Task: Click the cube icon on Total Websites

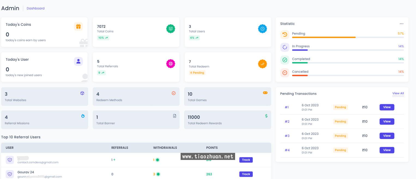Action: [82, 93]
